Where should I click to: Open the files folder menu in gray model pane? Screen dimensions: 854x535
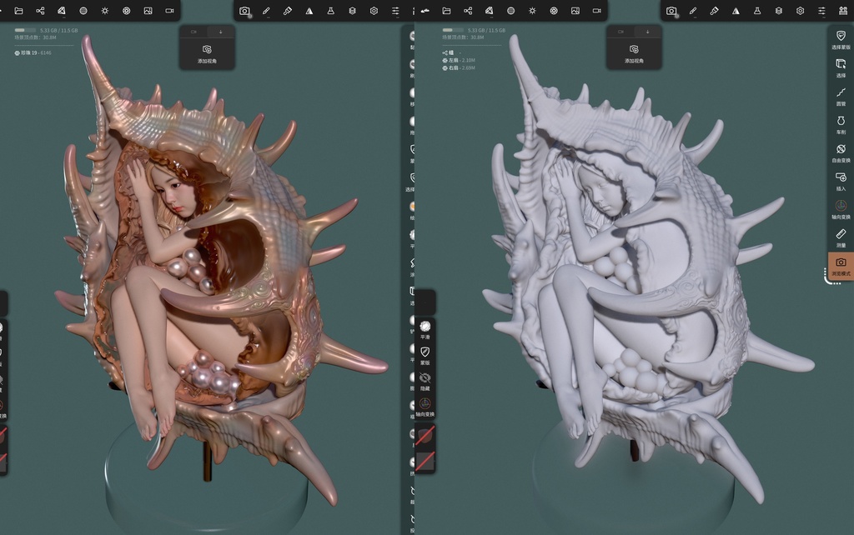pyautogui.click(x=446, y=11)
